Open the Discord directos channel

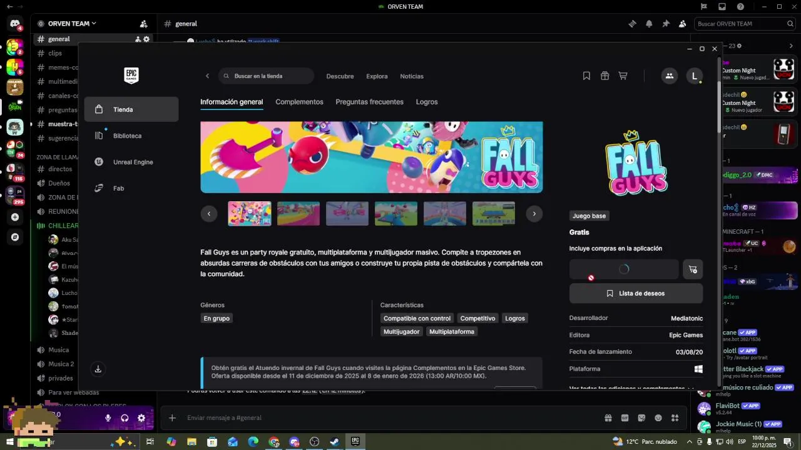60,169
